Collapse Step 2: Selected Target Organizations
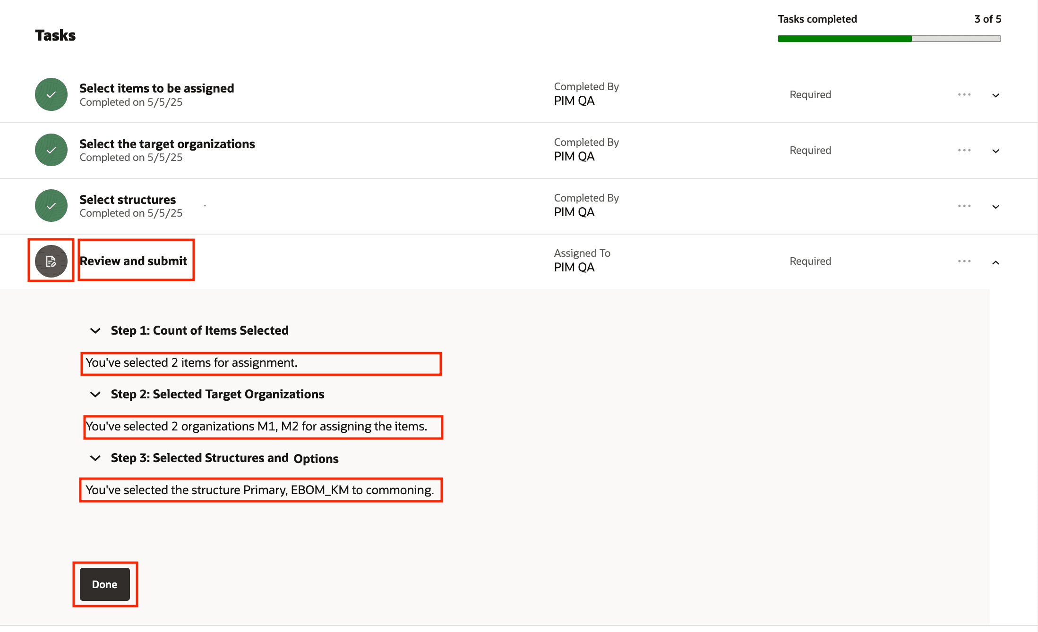The width and height of the screenshot is (1038, 632). (x=95, y=394)
